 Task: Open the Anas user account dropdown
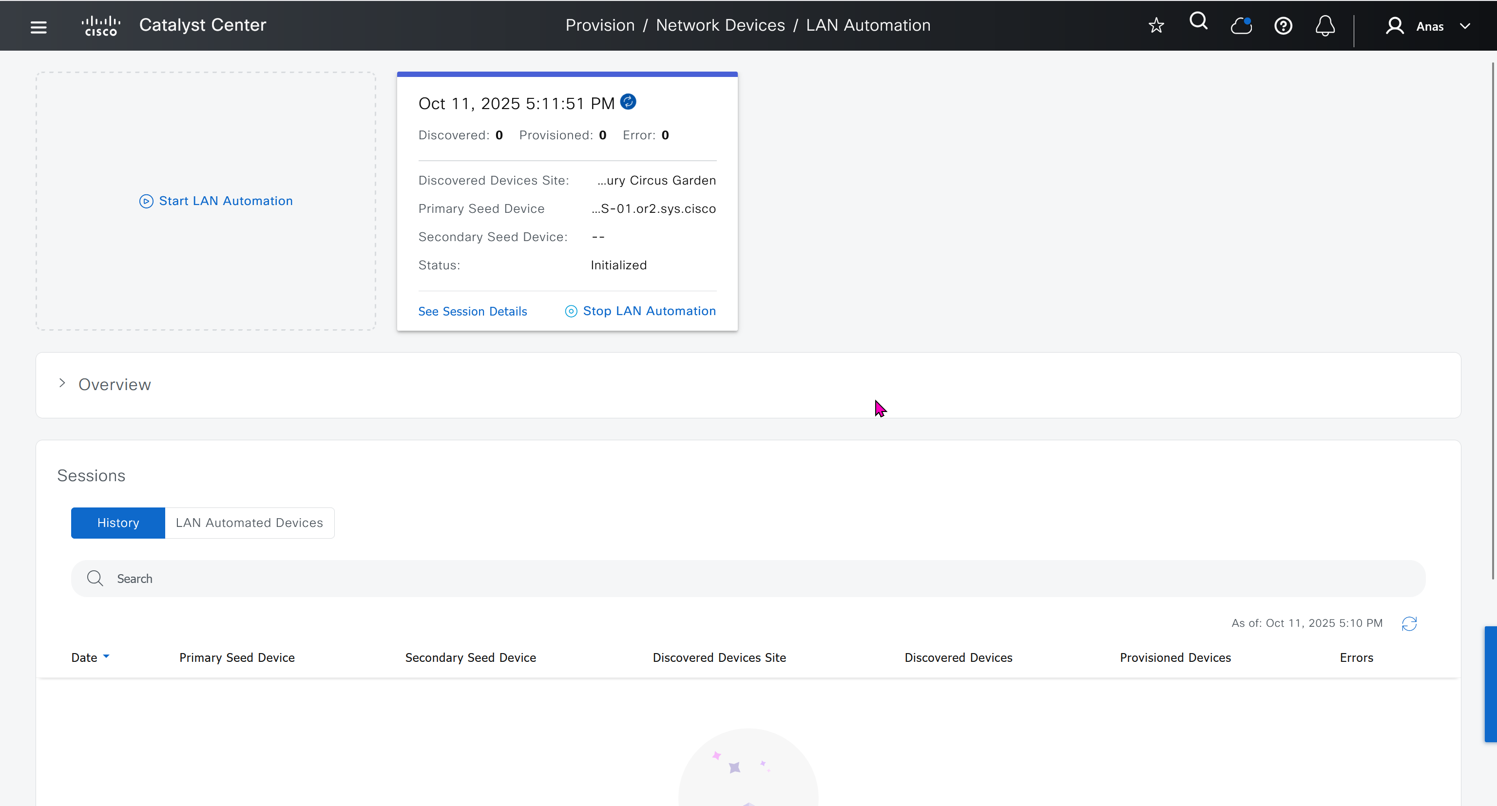1429,26
